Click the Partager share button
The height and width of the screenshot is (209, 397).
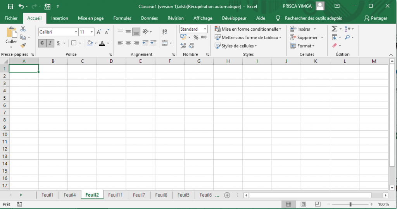[376, 18]
